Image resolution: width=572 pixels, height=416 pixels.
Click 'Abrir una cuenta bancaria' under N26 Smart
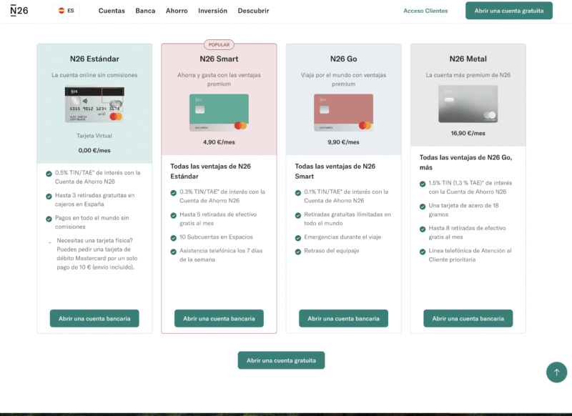tap(220, 318)
